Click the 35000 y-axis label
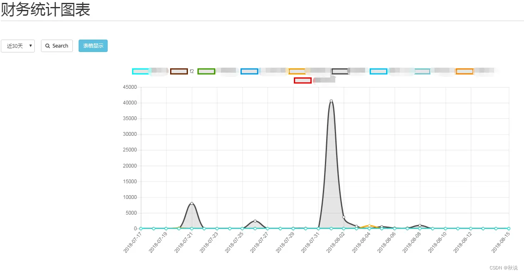This screenshot has width=524, height=274. coord(130,118)
